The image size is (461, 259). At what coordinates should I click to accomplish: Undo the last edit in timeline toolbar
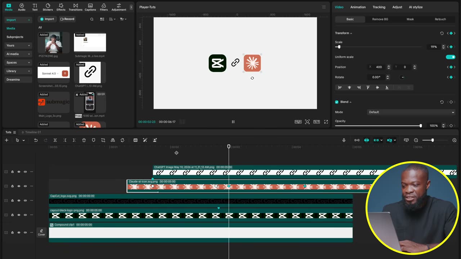coord(36,140)
